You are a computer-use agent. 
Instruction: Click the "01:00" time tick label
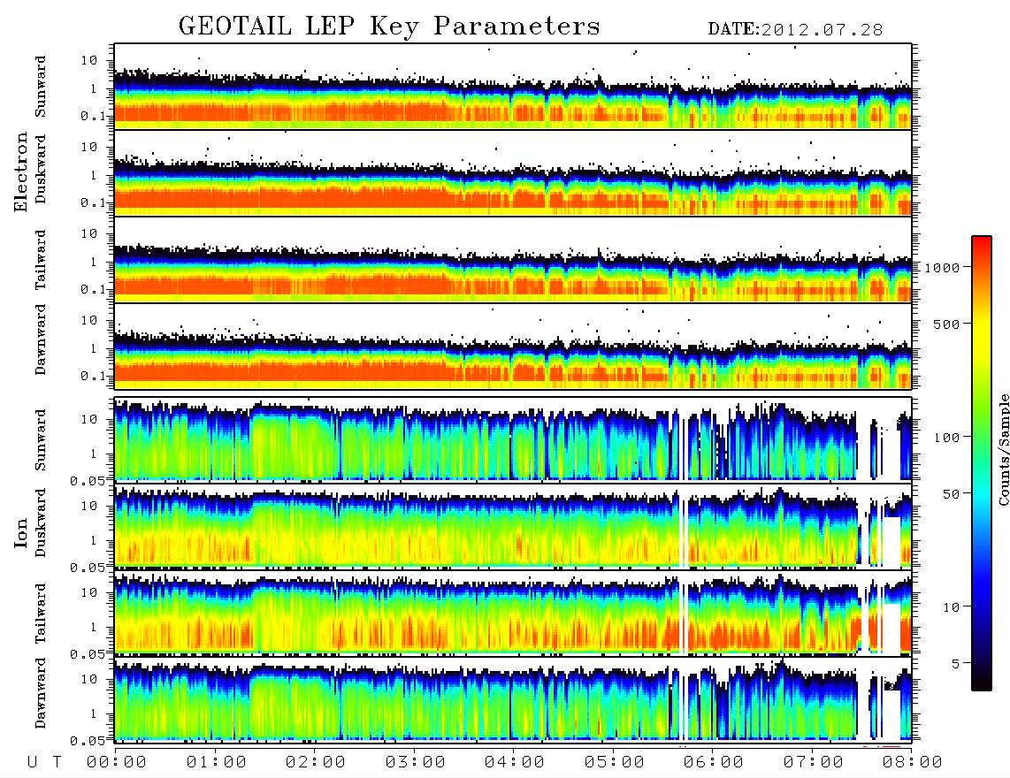coord(217,762)
